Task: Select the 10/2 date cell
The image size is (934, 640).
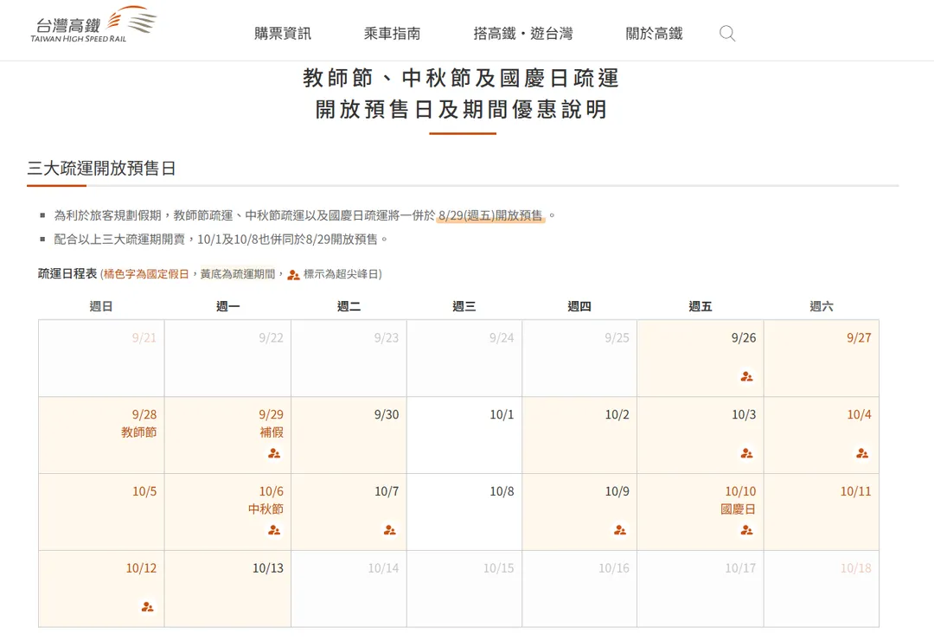Action: pyautogui.click(x=579, y=435)
